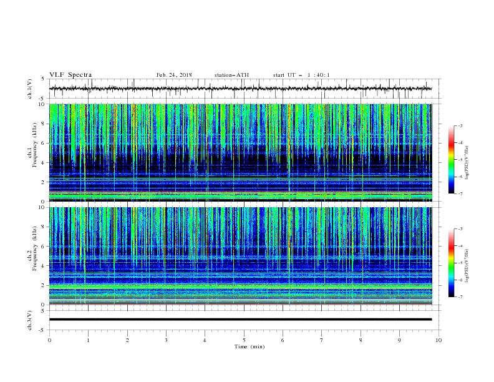The height and width of the screenshot is (382, 494).
Task: Click the 'station=ATH' label
Action: pos(231,75)
